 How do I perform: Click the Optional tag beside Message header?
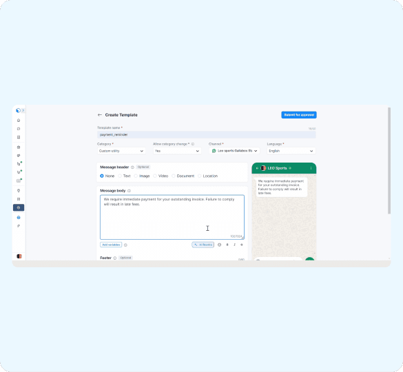[143, 167]
